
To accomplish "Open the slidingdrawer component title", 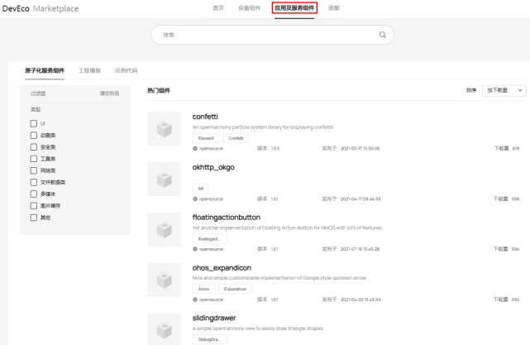I will coord(214,319).
